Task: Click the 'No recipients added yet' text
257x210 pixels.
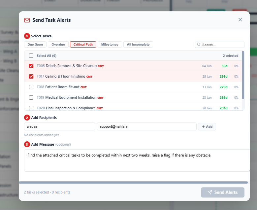Action: point(41,135)
